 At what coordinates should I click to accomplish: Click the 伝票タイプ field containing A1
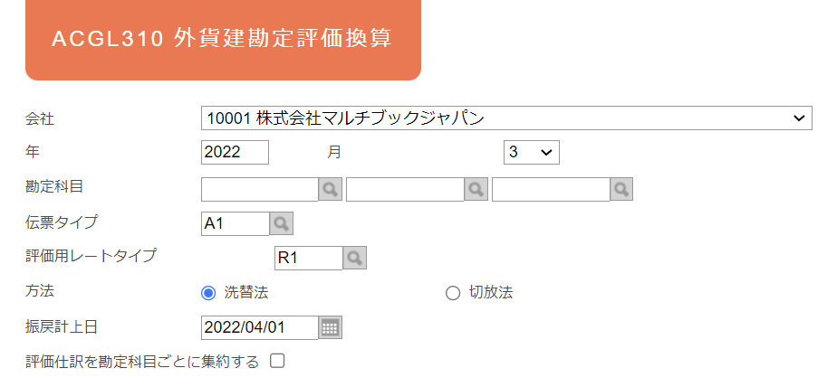pyautogui.click(x=236, y=223)
